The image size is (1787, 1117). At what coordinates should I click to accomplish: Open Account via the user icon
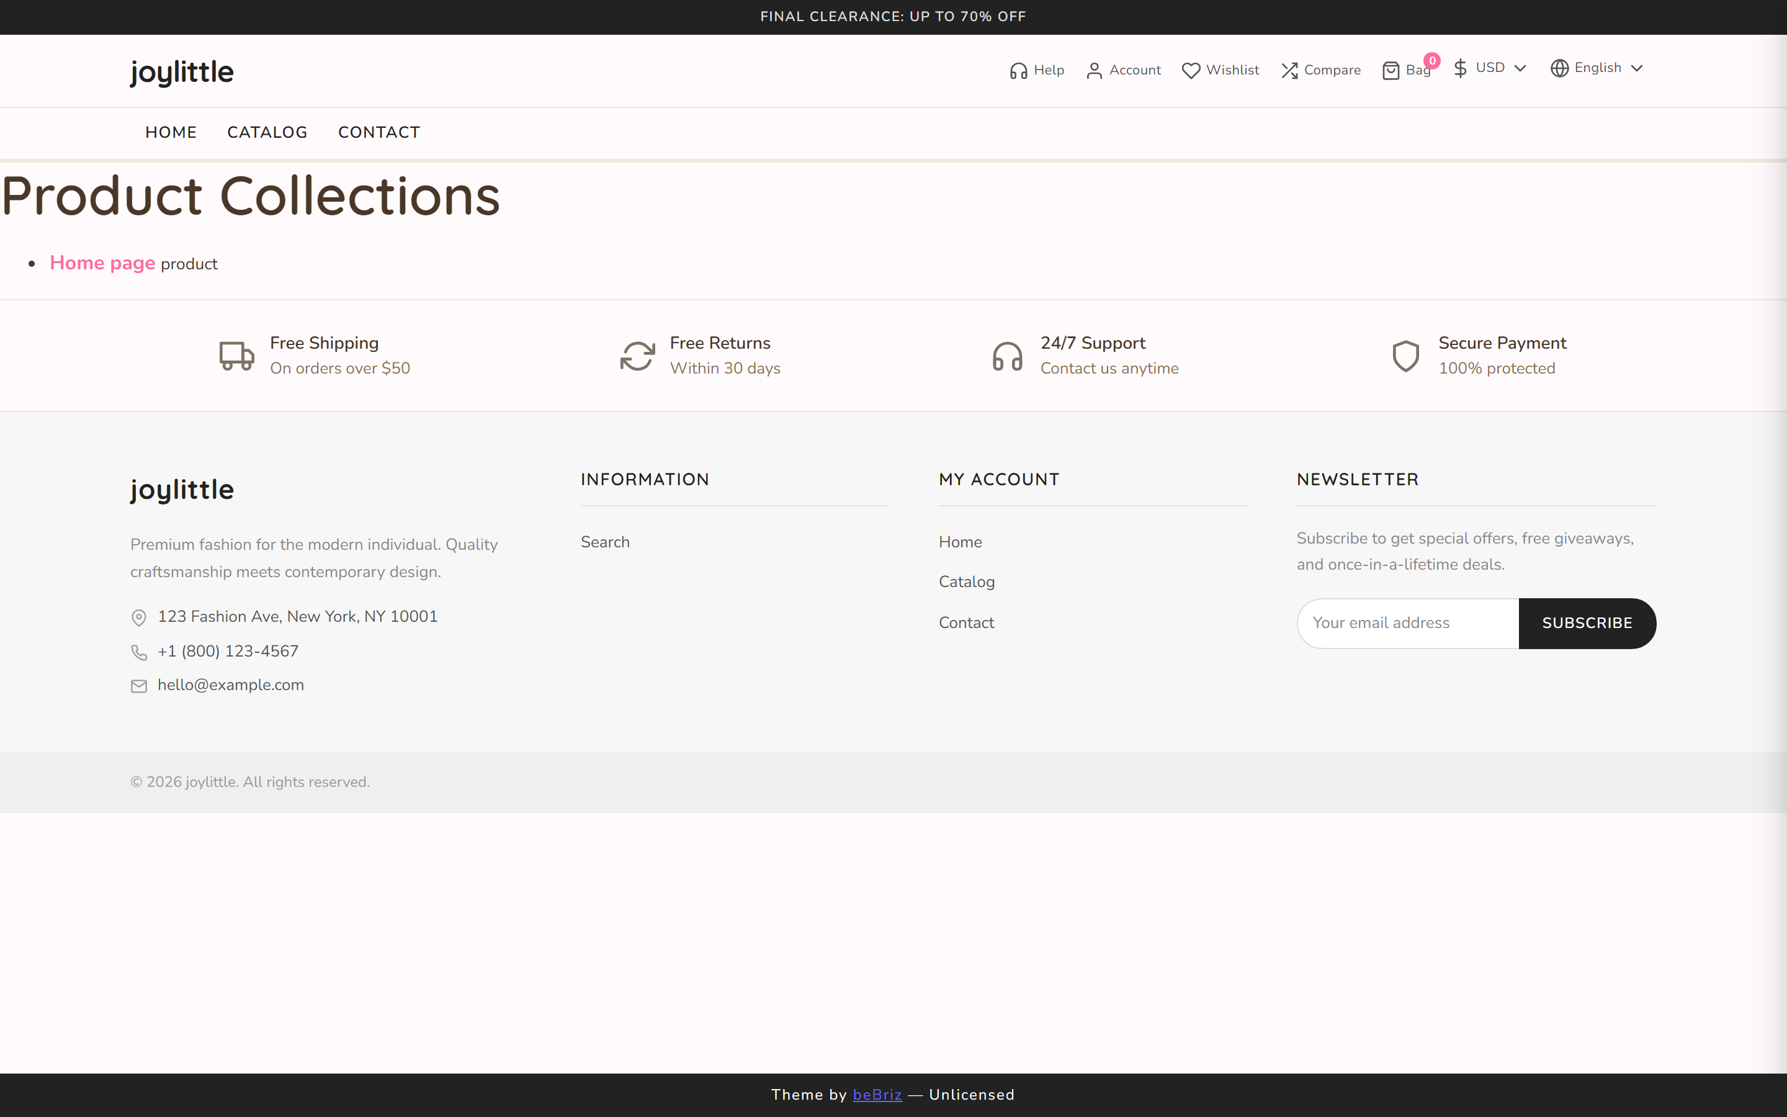[1094, 71]
